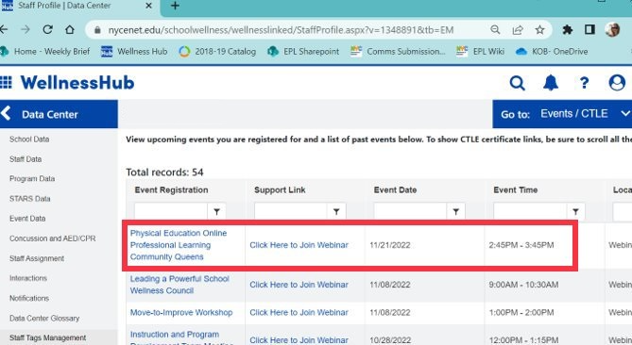Open Event Registration column filter
This screenshot has width=632, height=345.
[216, 211]
